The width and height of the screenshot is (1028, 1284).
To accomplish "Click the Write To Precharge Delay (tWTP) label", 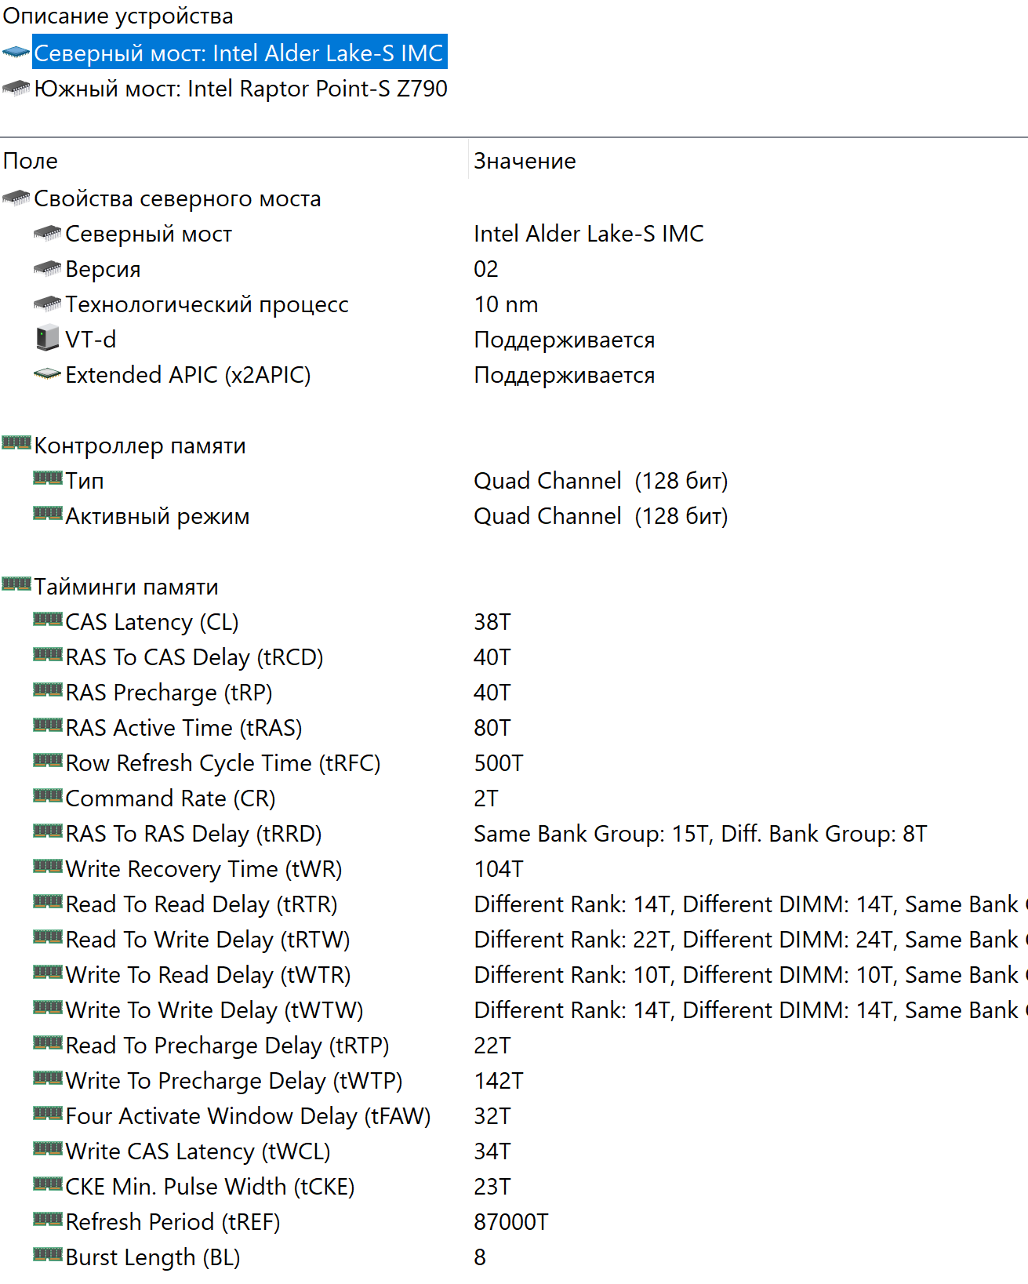I will click(x=234, y=1081).
